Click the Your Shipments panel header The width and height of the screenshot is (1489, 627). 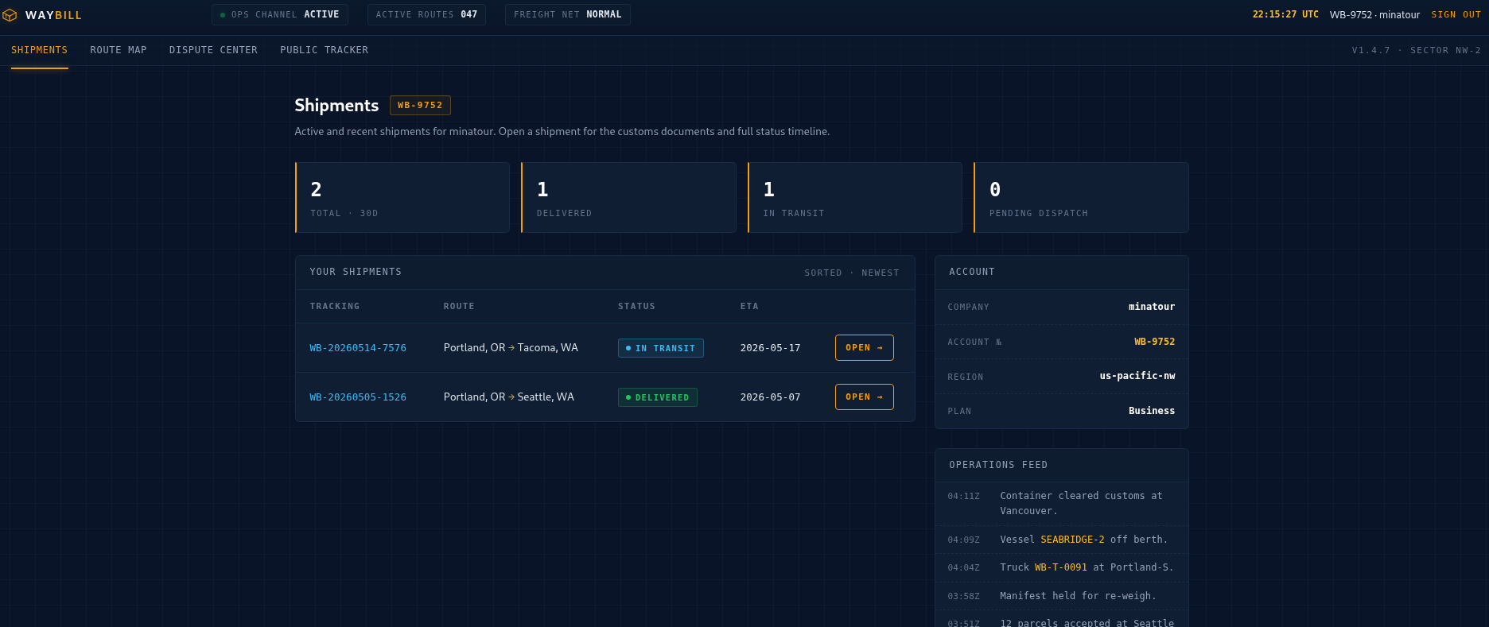[605, 273]
